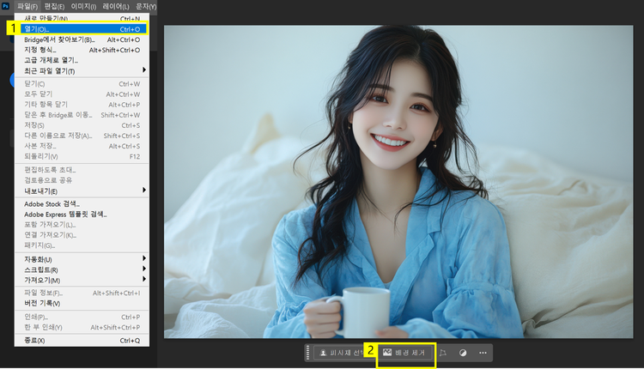This screenshot has height=369, width=644.
Task: Expand the 내보내기(E) submenu
Action: pos(82,191)
